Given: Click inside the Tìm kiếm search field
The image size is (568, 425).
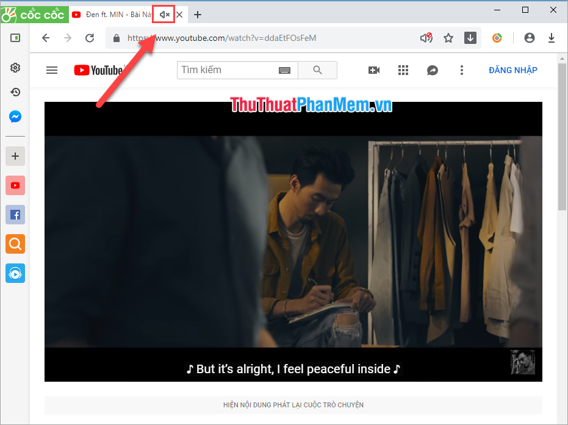Looking at the screenshot, I should (x=226, y=70).
